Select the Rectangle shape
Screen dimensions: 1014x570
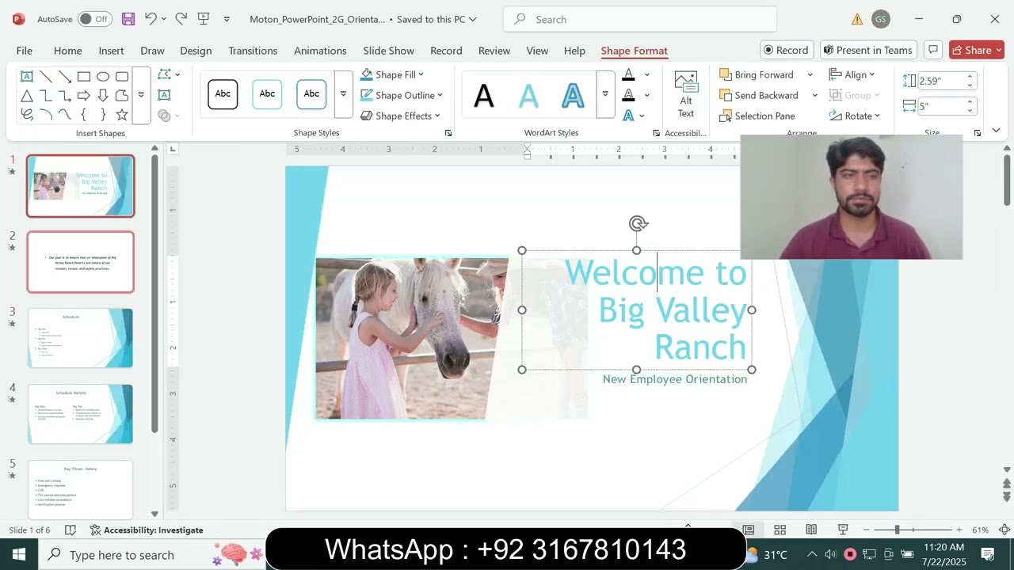[84, 77]
